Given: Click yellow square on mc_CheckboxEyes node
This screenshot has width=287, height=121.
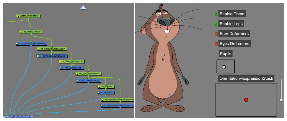Looking at the screenshot, I should [78, 81].
